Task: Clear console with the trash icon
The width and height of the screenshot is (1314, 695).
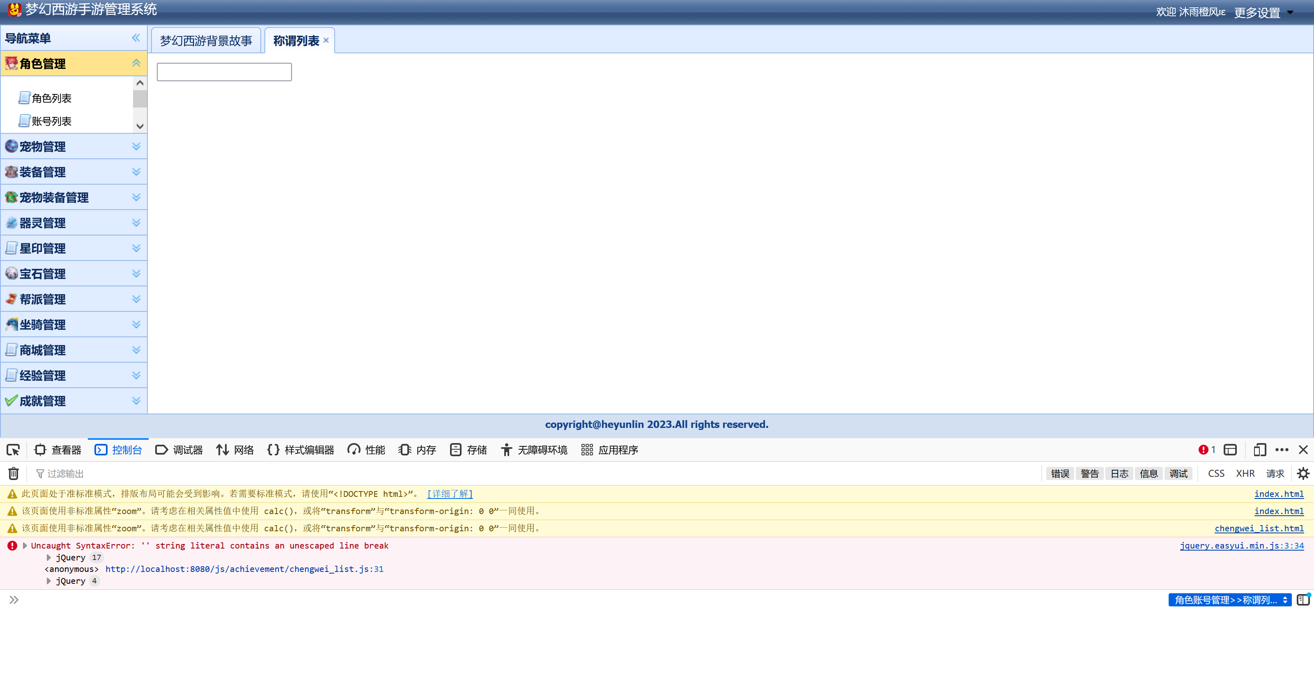Action: click(14, 473)
